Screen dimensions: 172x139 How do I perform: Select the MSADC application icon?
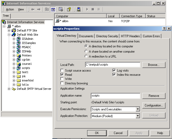pyautogui.click(x=19, y=47)
